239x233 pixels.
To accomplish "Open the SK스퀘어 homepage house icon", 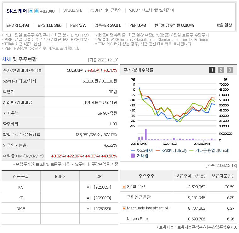I will pyautogui.click(x=31, y=11).
